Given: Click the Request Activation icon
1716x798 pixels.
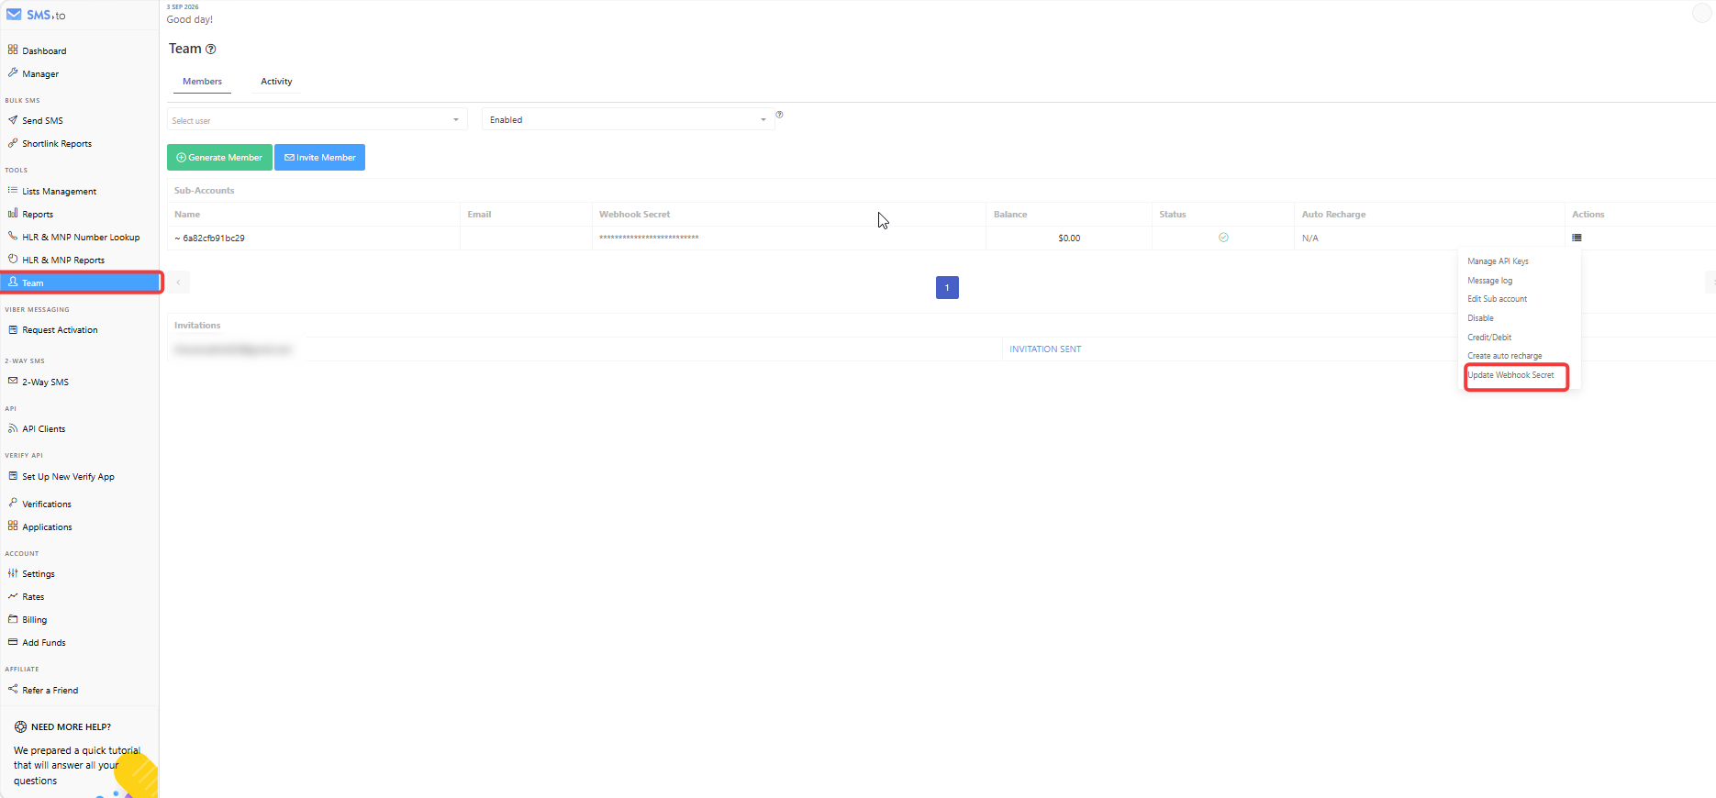Looking at the screenshot, I should point(13,329).
